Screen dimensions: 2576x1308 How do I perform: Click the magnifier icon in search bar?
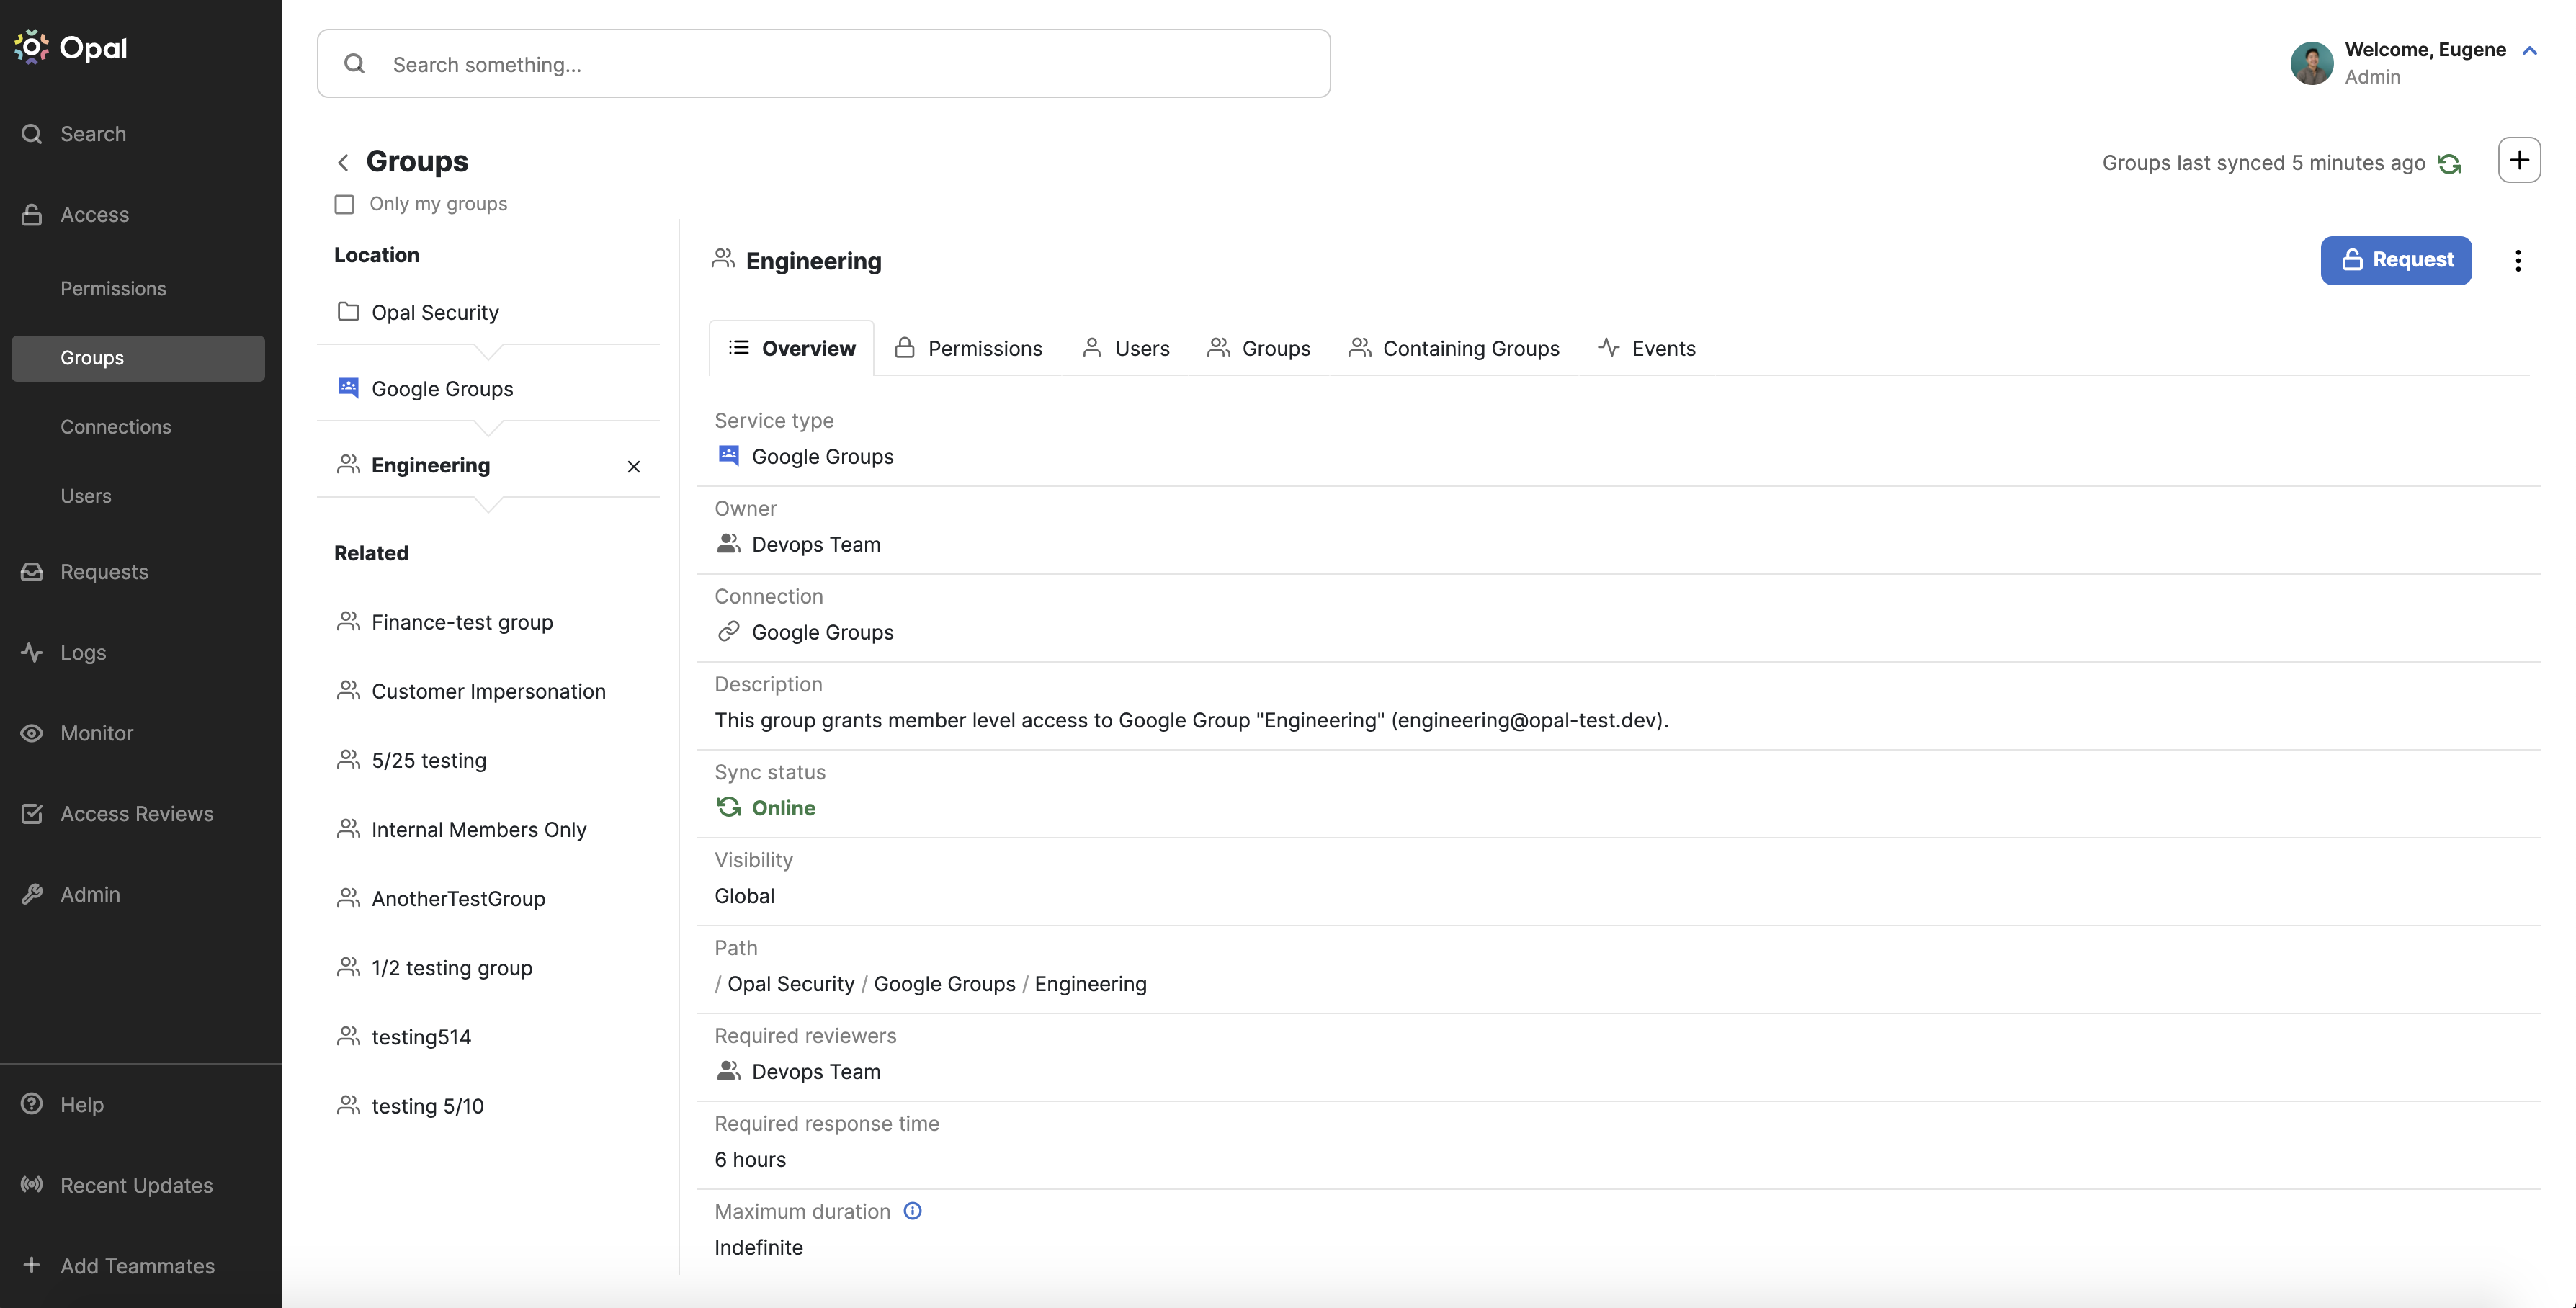pyautogui.click(x=354, y=64)
